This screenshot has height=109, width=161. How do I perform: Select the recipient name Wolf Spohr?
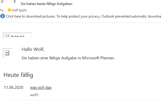click(x=19, y=10)
